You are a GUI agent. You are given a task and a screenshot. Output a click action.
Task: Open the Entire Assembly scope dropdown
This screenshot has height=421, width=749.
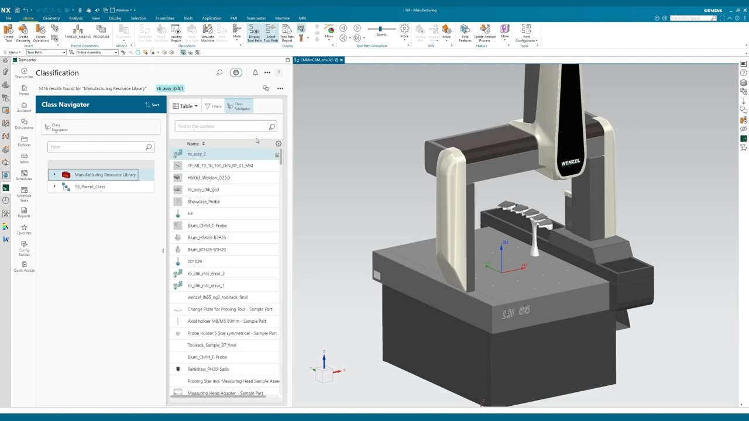click(97, 53)
